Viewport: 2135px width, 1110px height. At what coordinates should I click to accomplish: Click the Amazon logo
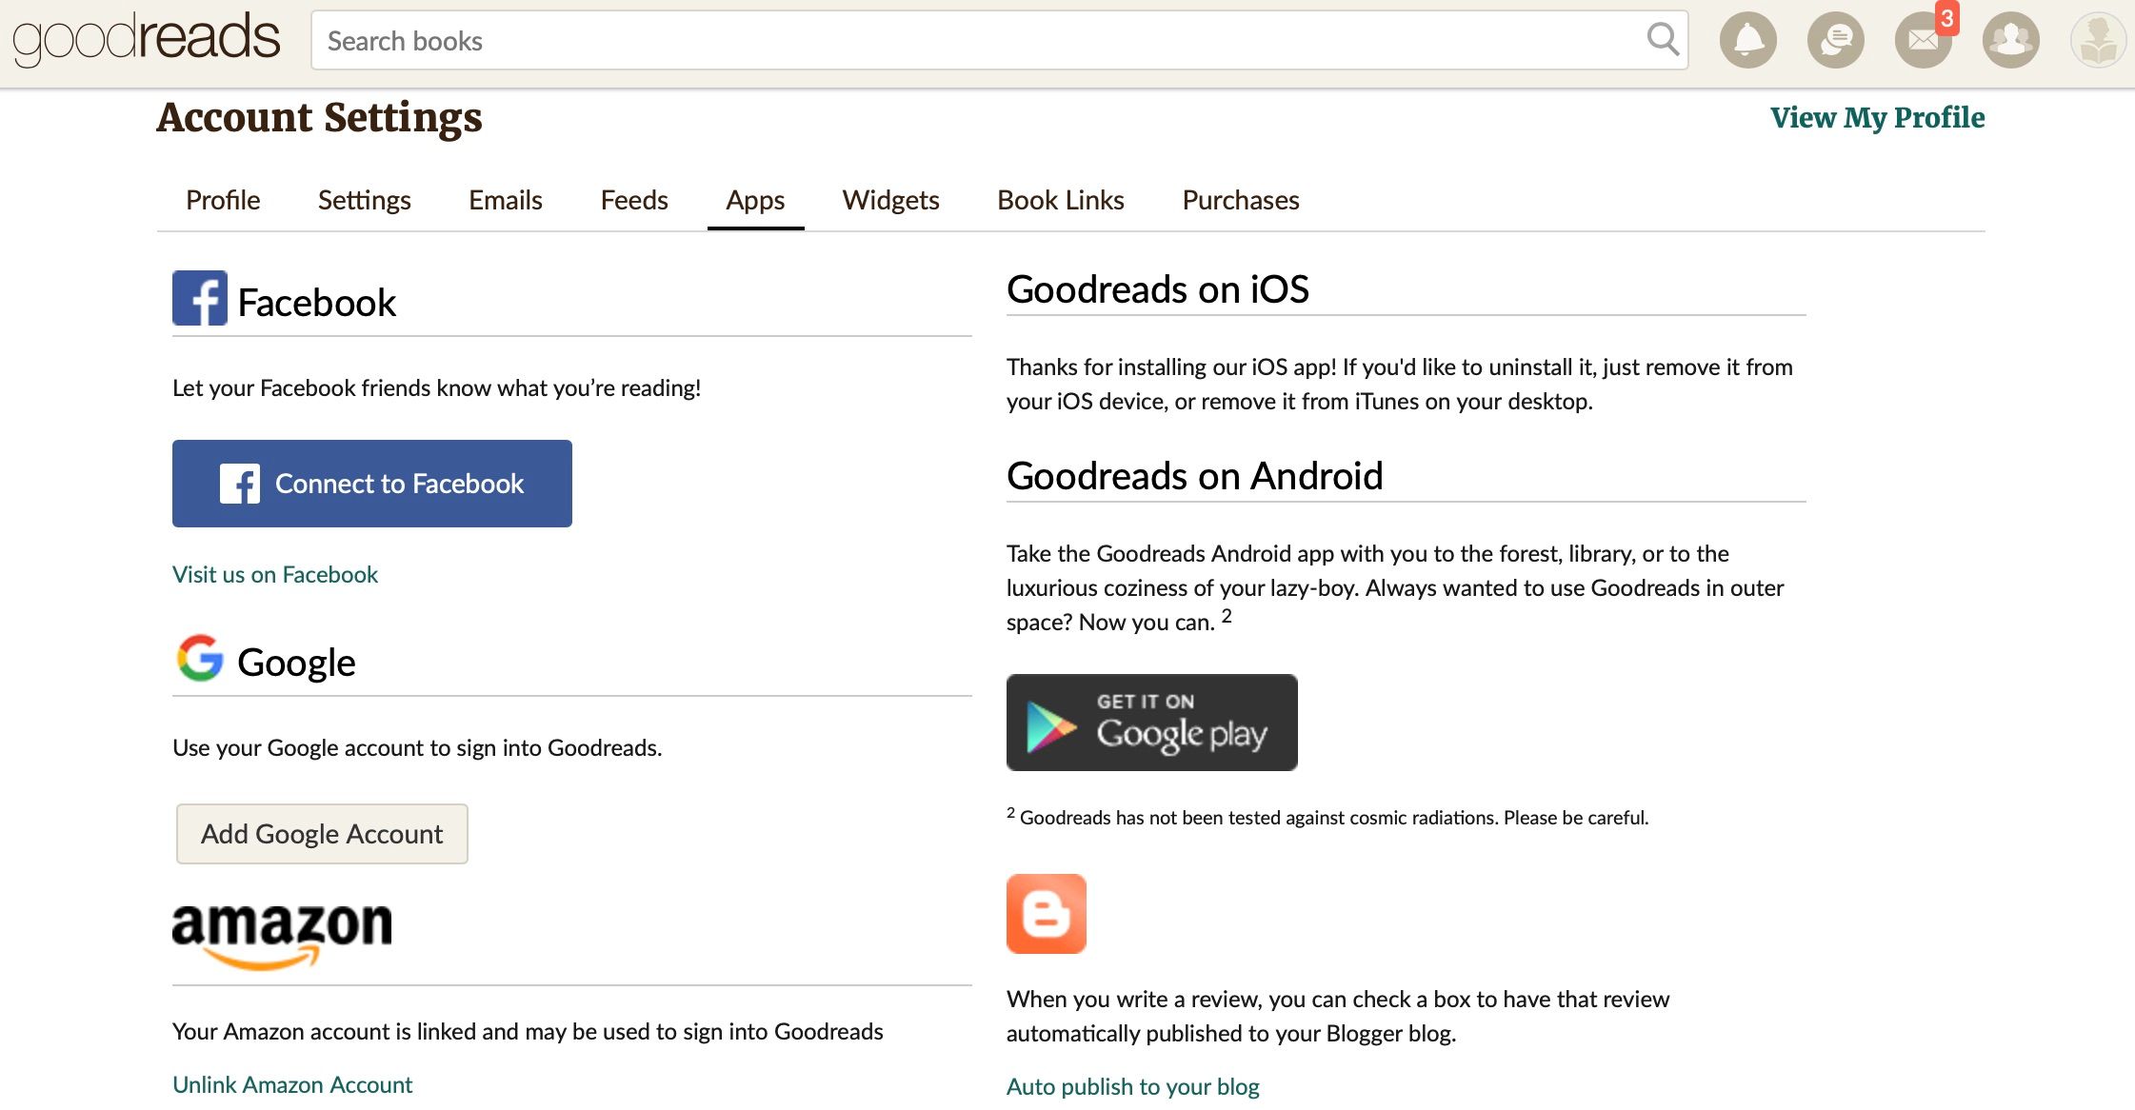click(280, 935)
